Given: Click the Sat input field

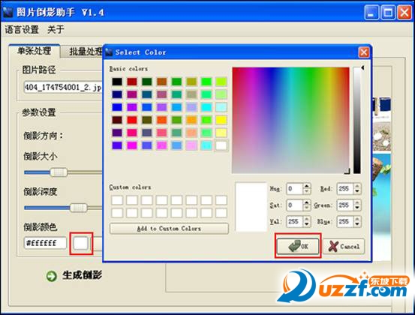Looking at the screenshot, I should [x=294, y=205].
